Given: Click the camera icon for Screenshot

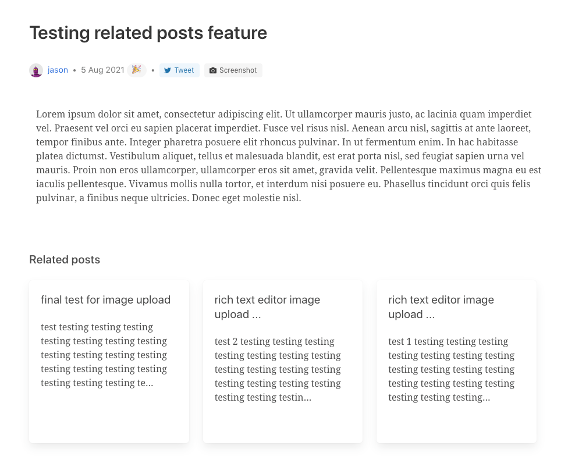Looking at the screenshot, I should [x=213, y=70].
